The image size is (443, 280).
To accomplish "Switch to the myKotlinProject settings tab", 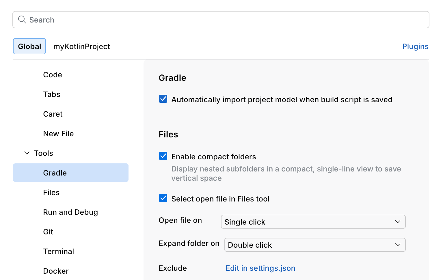I will tap(82, 46).
